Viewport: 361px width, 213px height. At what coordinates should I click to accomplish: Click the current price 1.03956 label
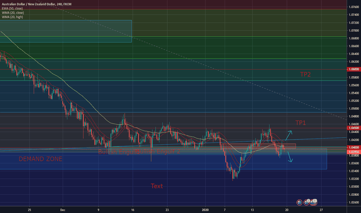[354, 152]
